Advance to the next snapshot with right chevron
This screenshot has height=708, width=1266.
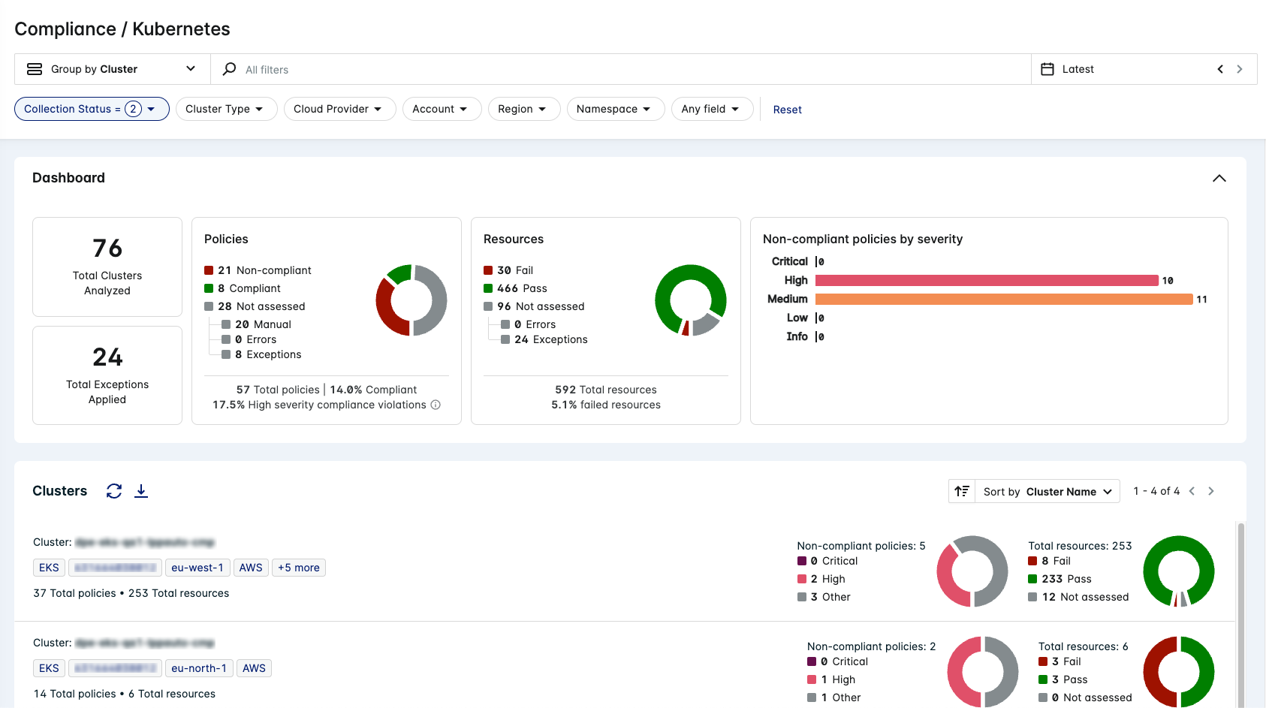[1239, 68]
